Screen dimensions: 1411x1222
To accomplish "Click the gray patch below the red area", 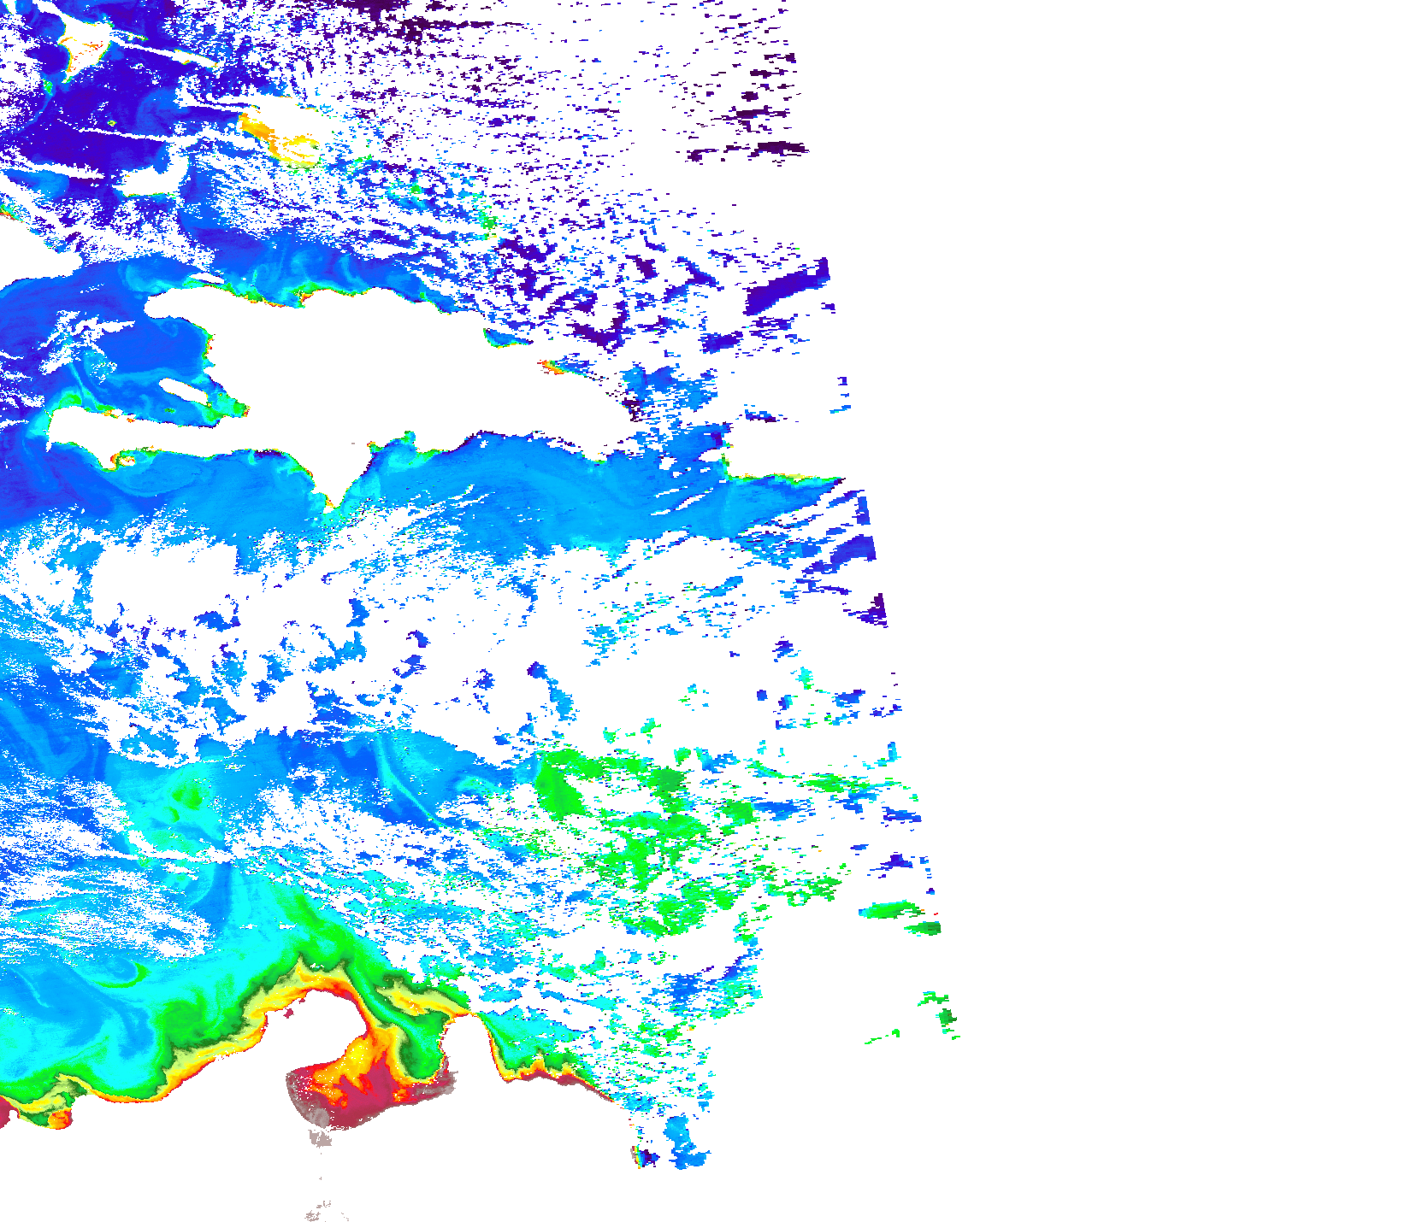I will point(320,1137).
